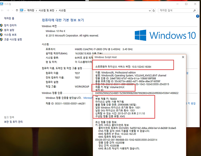
Task: Click '갱신 간격: 43200분' line
Action: pyautogui.click(x=109, y=146)
